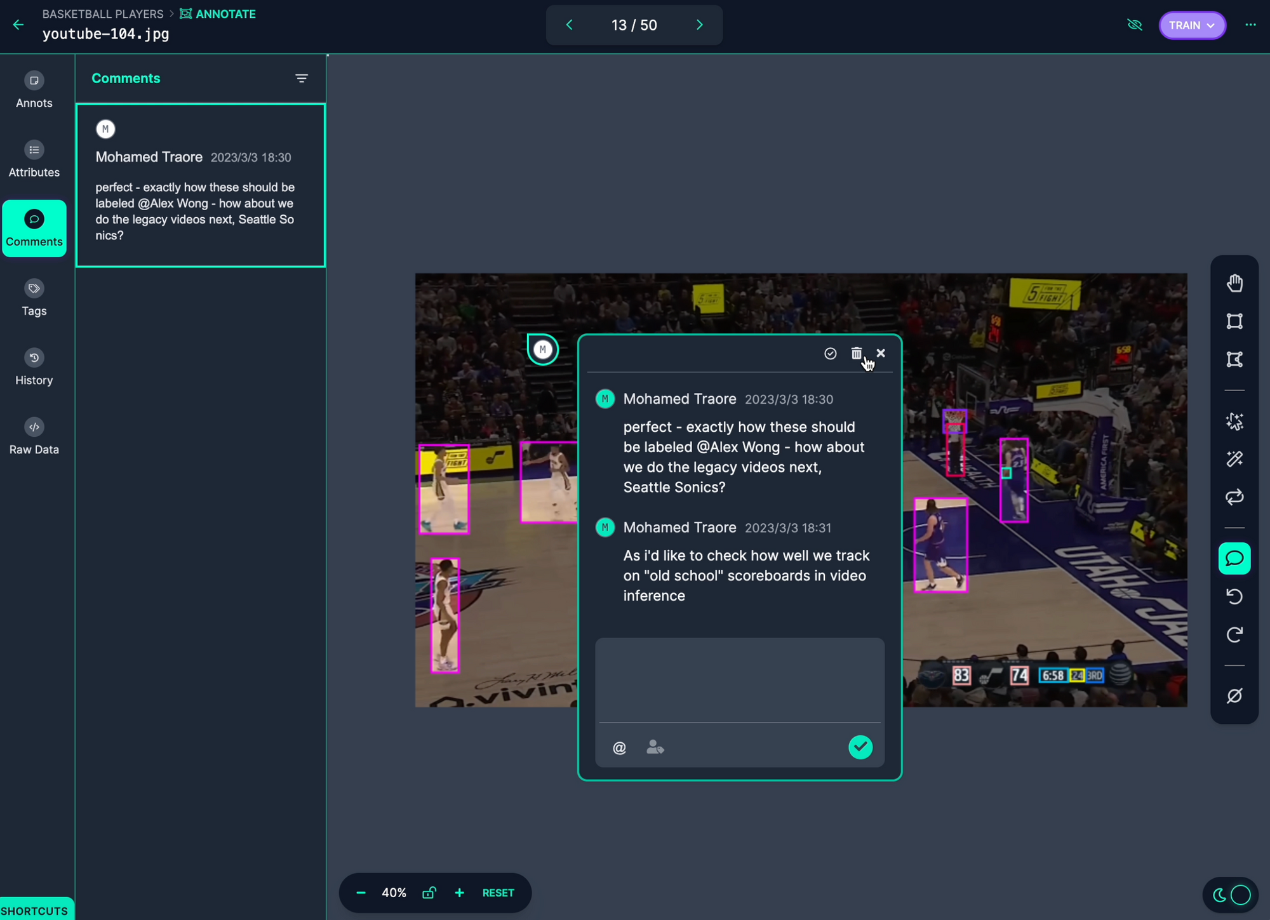Select the bounding box tool

1234,321
